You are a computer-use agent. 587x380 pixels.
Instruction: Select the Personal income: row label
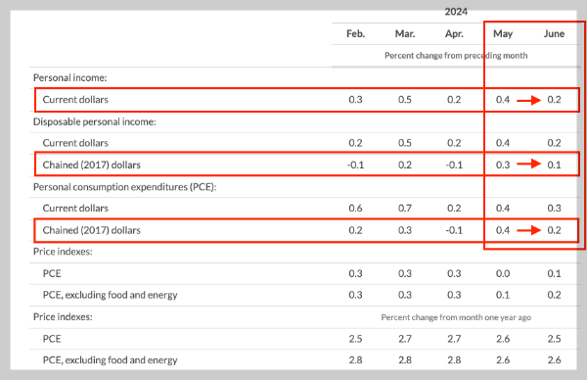tap(70, 77)
